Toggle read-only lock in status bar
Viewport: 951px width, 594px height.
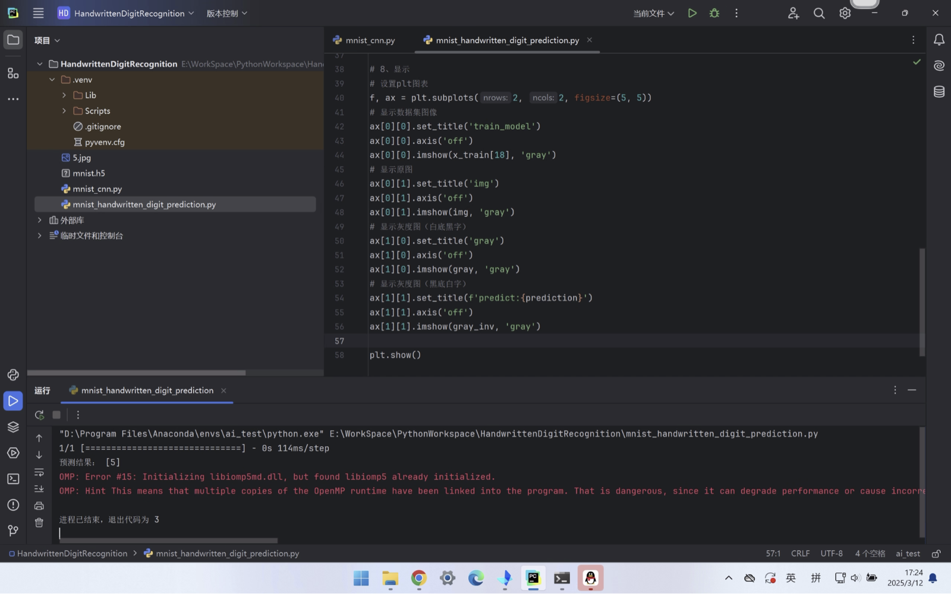pyautogui.click(x=936, y=554)
